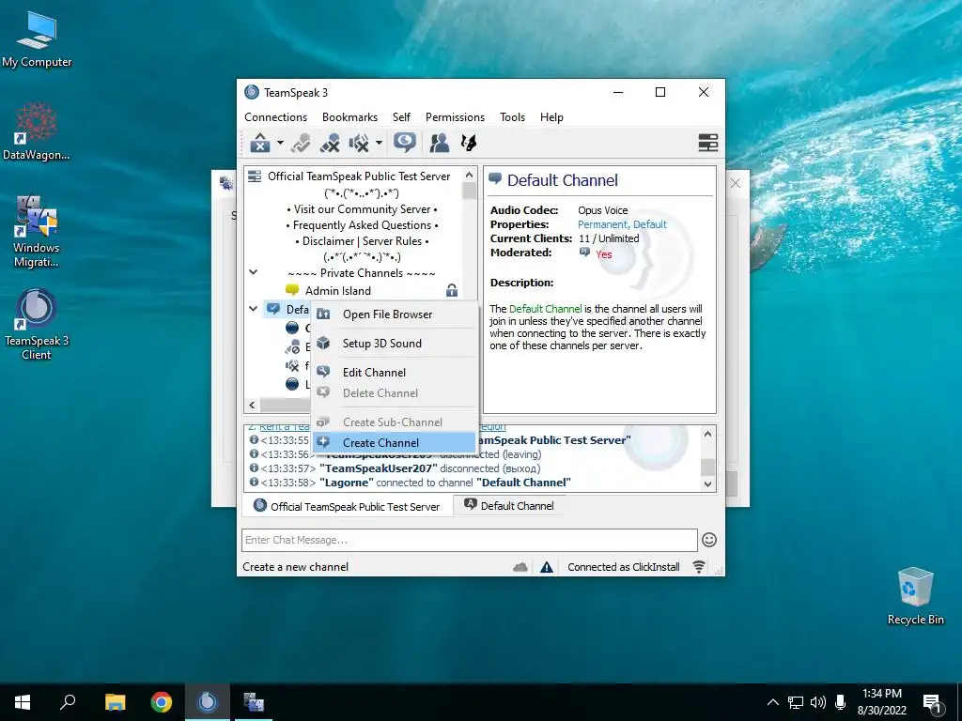The image size is (962, 721).
Task: Open the Permissions menu
Action: pyautogui.click(x=455, y=117)
